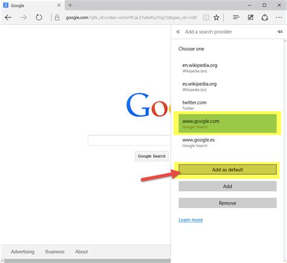Viewport: 287px width, 263px height.
Task: Make a web note with pen icon
Action: click(x=251, y=18)
